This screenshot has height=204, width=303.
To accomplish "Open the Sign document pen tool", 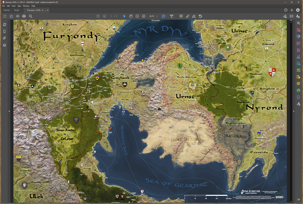I will pyautogui.click(x=194, y=16).
